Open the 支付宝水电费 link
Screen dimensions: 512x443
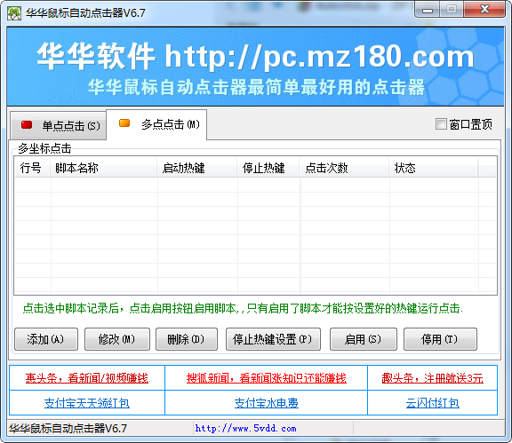coord(266,403)
